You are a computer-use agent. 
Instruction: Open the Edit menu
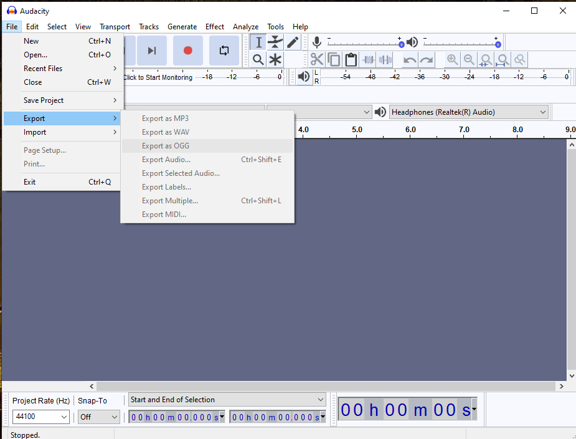tap(32, 26)
